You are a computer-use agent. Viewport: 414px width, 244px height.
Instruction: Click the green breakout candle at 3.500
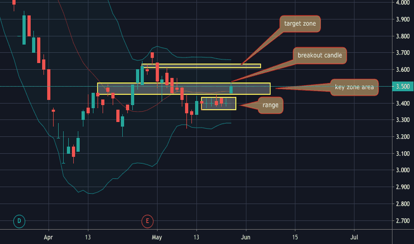click(x=231, y=89)
